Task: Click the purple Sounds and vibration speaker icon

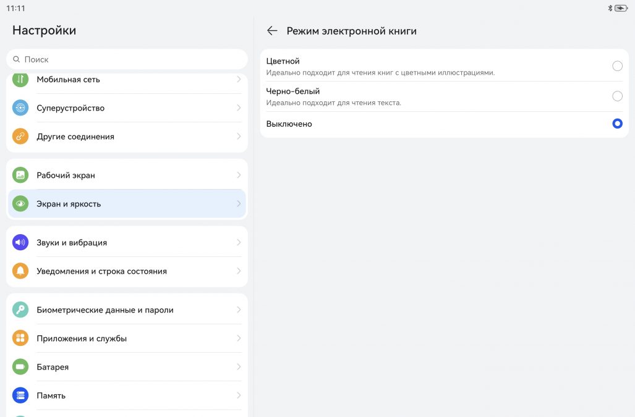Action: coord(20,243)
